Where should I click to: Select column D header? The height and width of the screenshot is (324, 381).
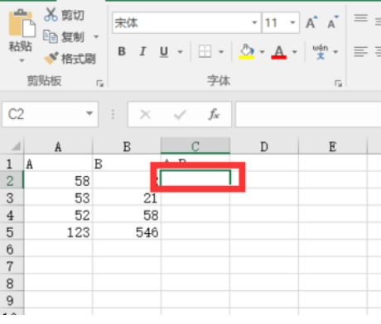(264, 146)
